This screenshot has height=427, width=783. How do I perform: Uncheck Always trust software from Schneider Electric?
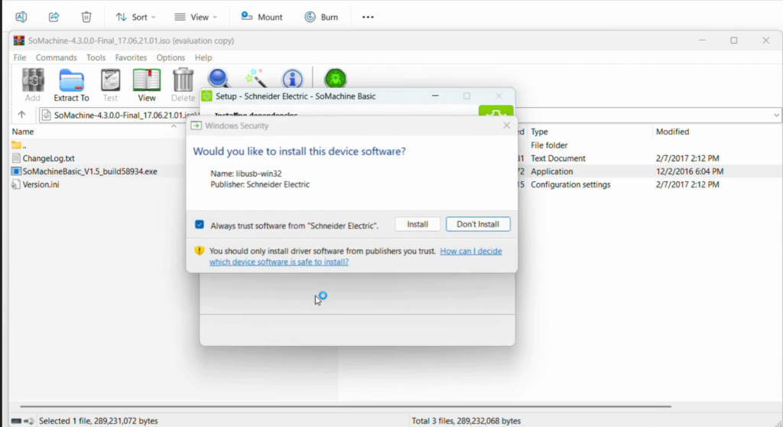(x=200, y=225)
